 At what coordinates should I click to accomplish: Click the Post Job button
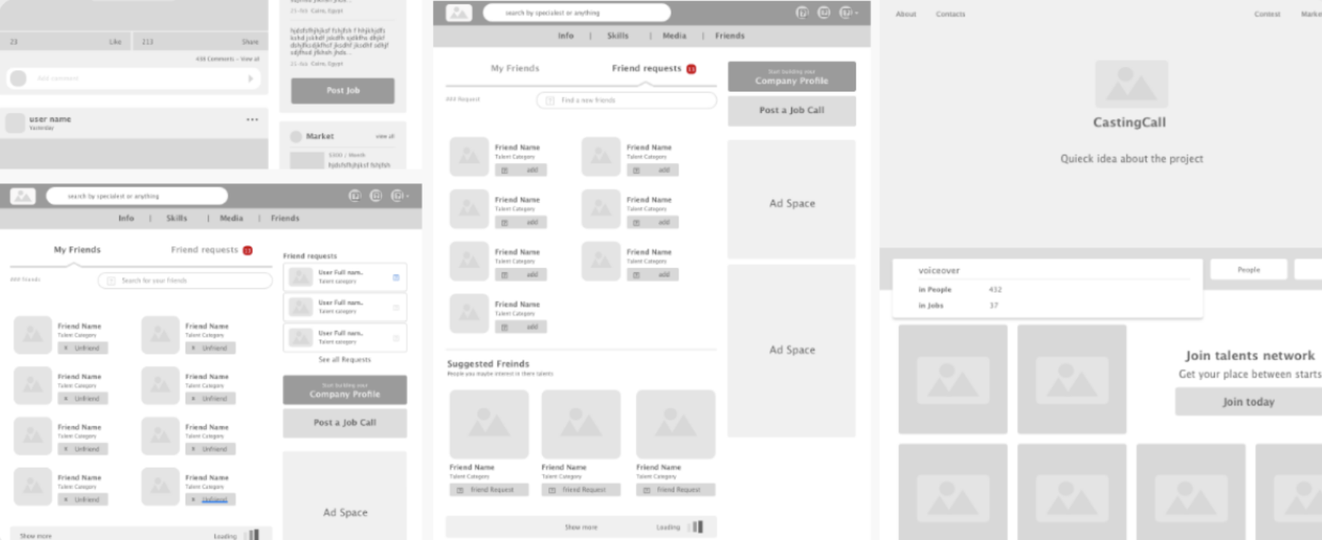343,90
